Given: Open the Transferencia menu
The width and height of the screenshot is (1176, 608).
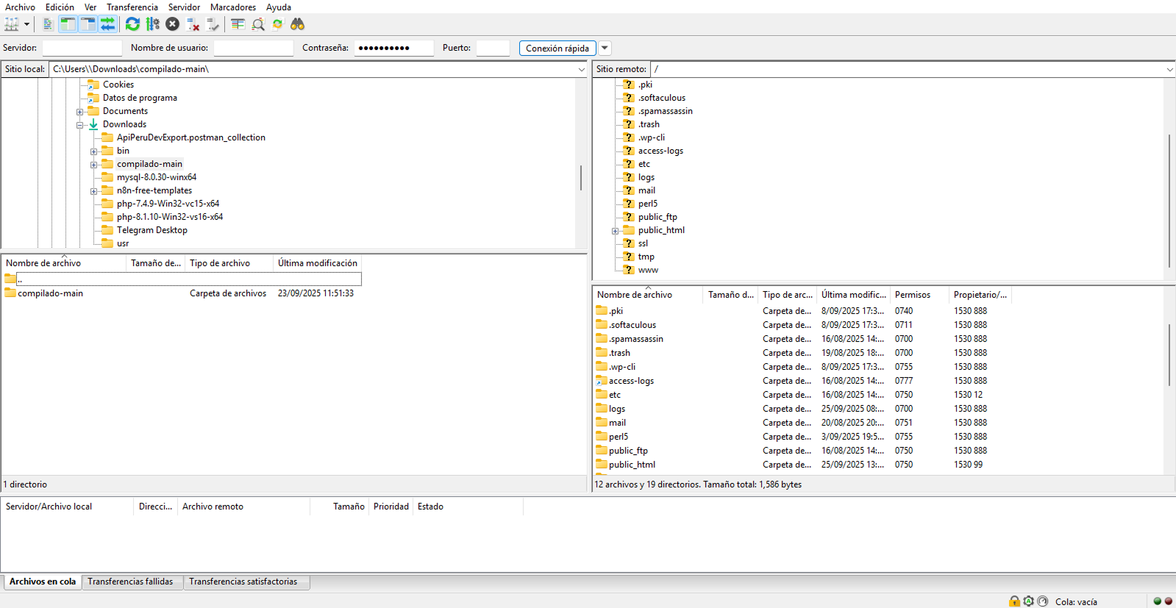Looking at the screenshot, I should [132, 7].
